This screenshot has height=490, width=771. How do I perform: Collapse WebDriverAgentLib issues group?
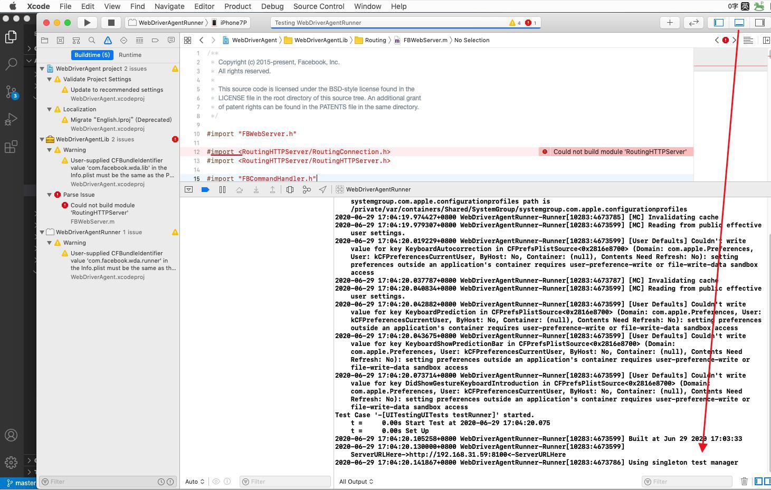tap(42, 139)
